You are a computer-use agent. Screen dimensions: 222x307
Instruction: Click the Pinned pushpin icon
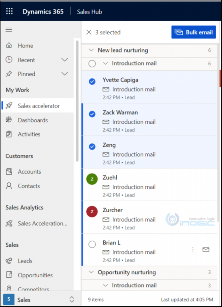[x=9, y=74]
